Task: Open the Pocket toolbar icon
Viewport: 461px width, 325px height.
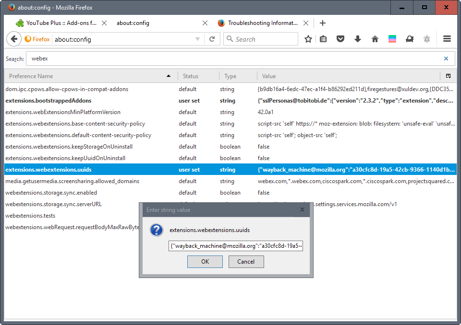Action: [x=340, y=39]
